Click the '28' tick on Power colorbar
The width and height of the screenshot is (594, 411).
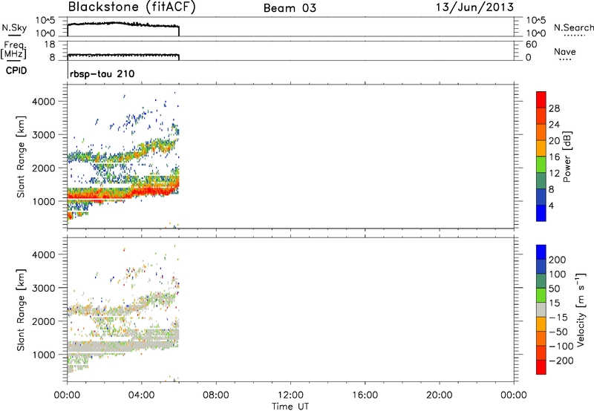pos(554,108)
